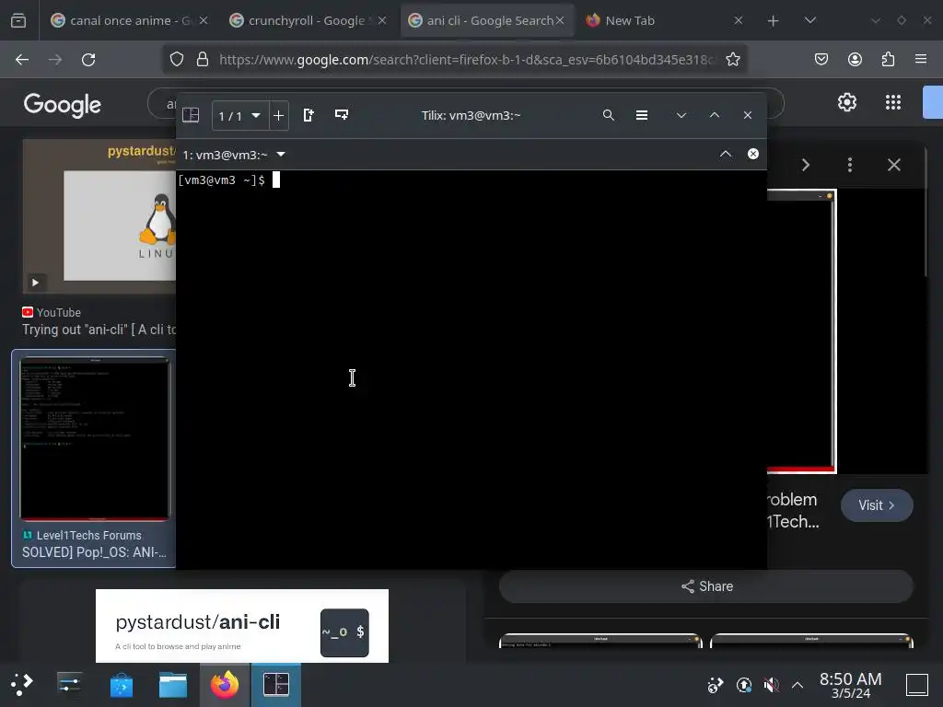Select the Level1Techs Forums terminal image thumbnail

pyautogui.click(x=95, y=439)
